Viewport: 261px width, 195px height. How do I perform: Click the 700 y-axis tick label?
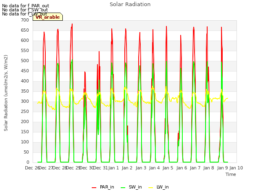click(x=25, y=20)
